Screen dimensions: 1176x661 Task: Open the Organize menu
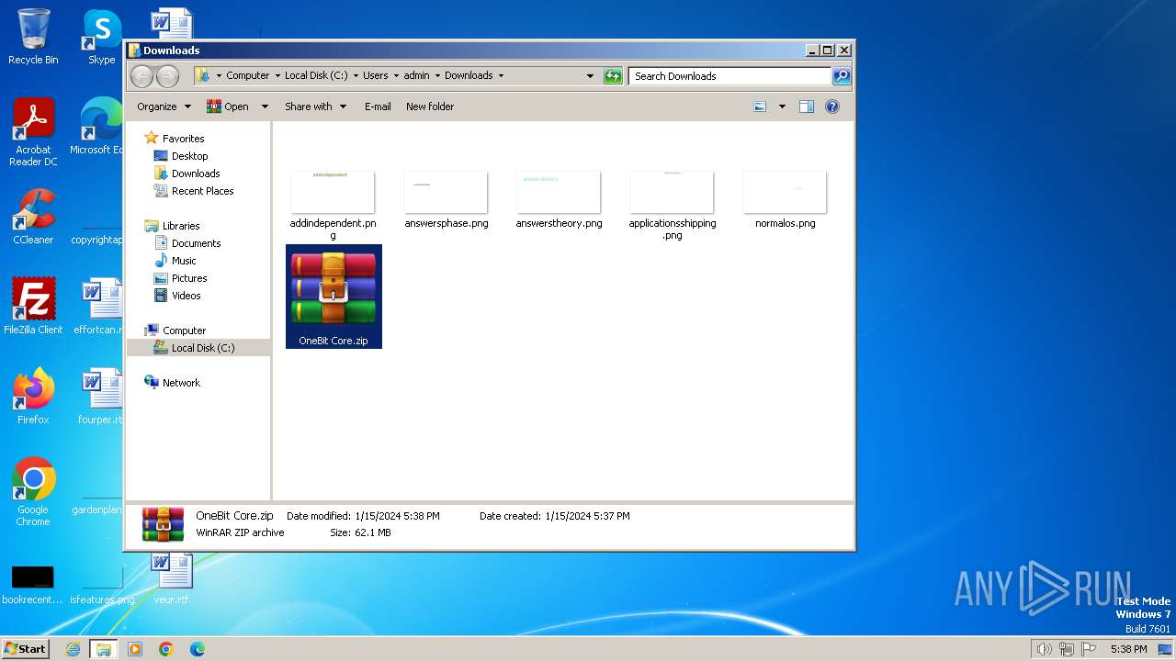click(164, 106)
